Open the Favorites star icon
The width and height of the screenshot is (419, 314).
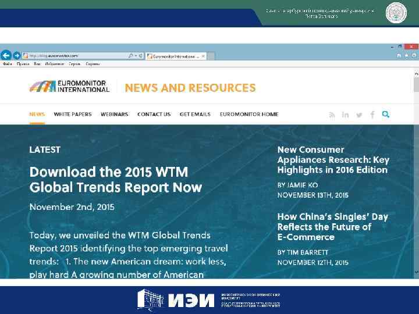pyautogui.click(x=406, y=56)
